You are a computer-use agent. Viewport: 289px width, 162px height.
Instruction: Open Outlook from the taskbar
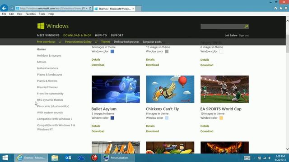(x=68, y=158)
